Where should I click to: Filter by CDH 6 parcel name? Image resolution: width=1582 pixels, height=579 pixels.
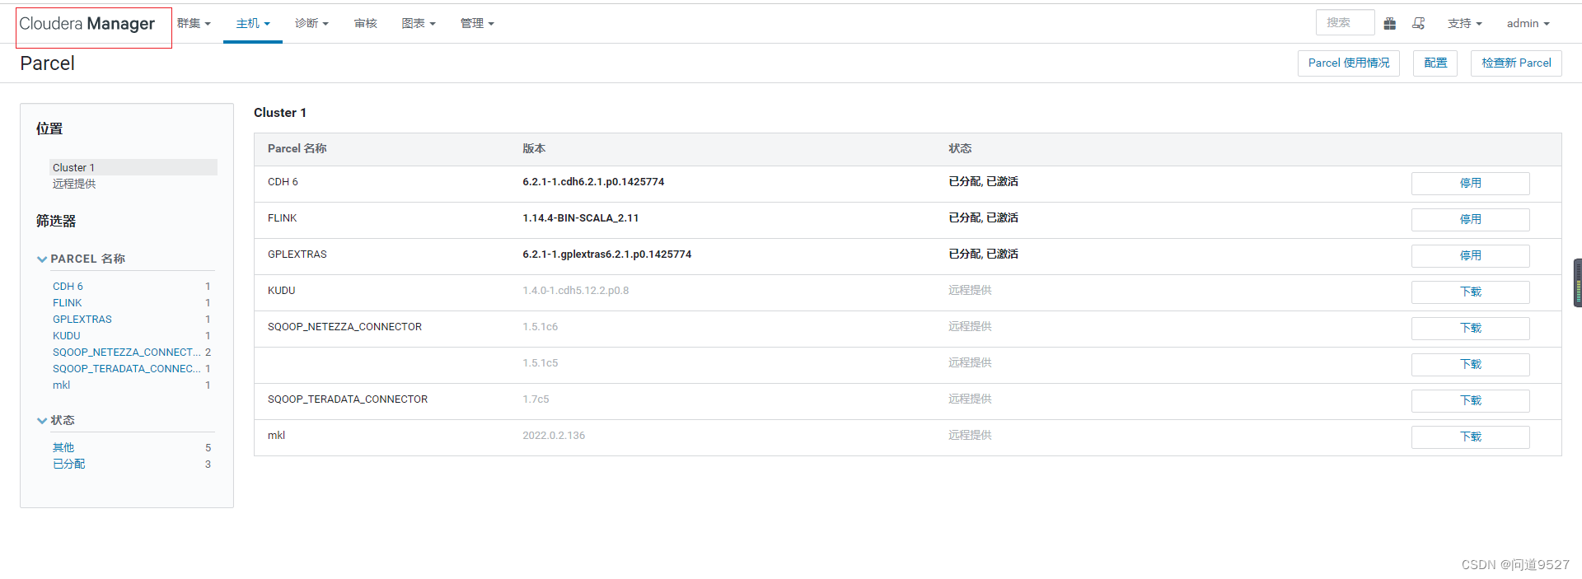68,287
